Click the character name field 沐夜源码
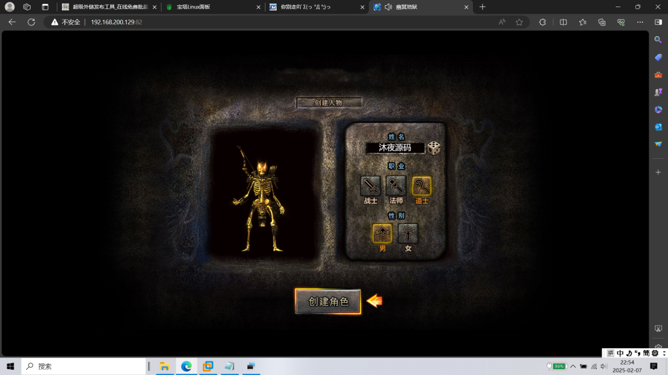 (395, 148)
